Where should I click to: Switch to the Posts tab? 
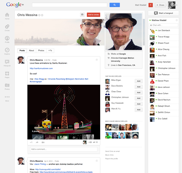pos(22,51)
